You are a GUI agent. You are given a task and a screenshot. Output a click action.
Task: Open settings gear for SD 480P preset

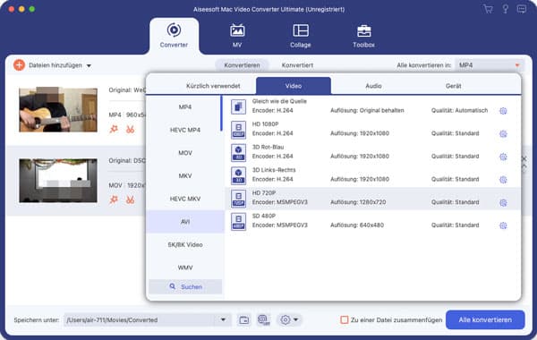click(x=503, y=225)
